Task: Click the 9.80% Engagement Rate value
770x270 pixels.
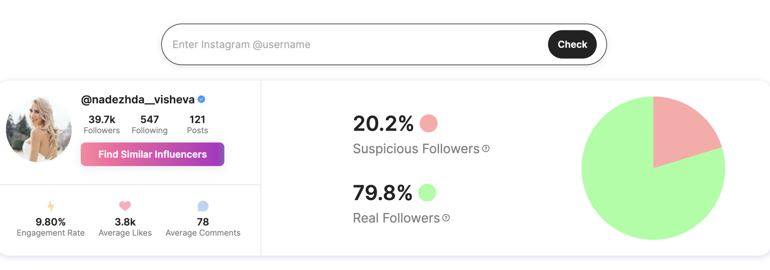Action: click(50, 222)
